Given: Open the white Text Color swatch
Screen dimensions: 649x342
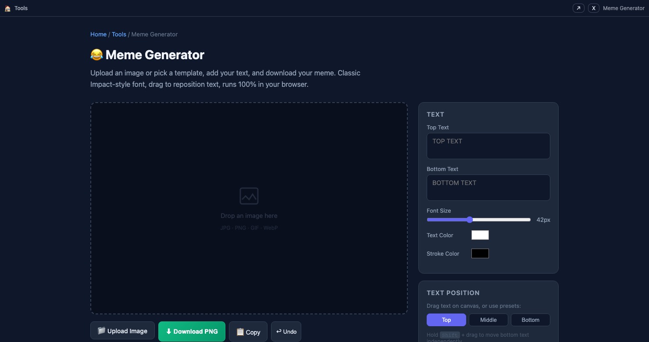Looking at the screenshot, I should pos(480,235).
